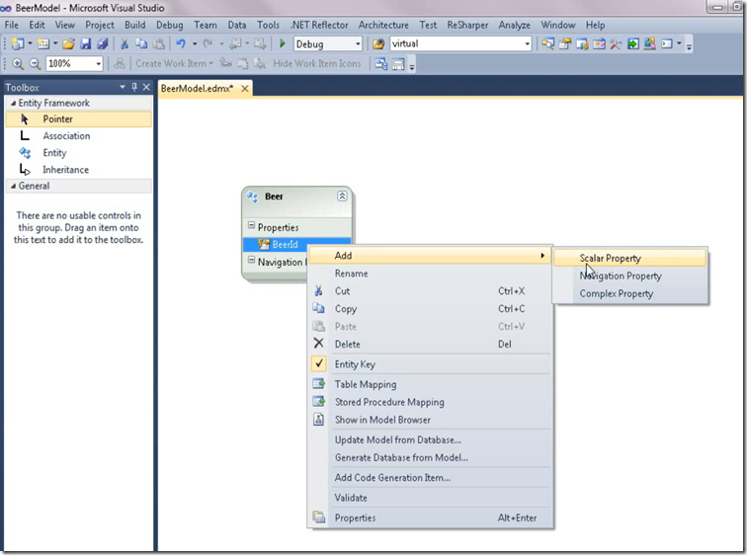Choose Generate Database from Model
Image resolution: width=747 pixels, height=555 pixels.
(430, 457)
